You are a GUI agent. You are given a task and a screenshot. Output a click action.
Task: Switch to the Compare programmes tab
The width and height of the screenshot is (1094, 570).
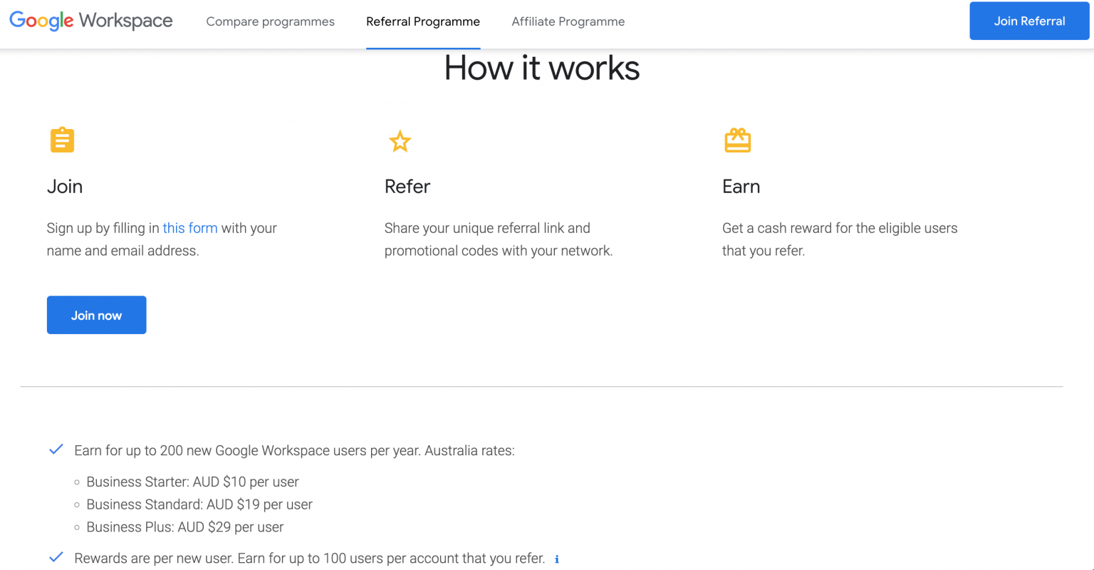point(270,21)
